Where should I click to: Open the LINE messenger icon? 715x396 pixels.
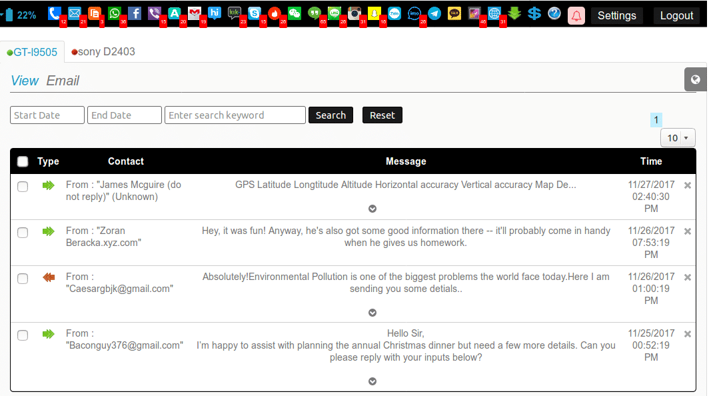pyautogui.click(x=335, y=13)
